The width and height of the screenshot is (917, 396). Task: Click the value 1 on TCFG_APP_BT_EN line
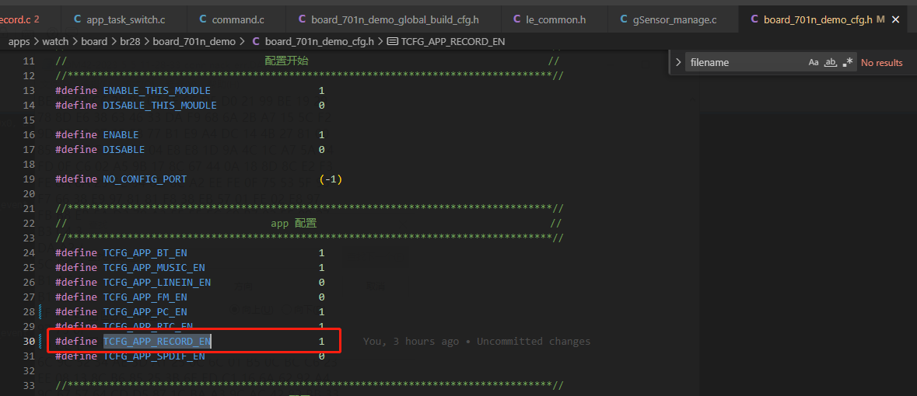322,253
